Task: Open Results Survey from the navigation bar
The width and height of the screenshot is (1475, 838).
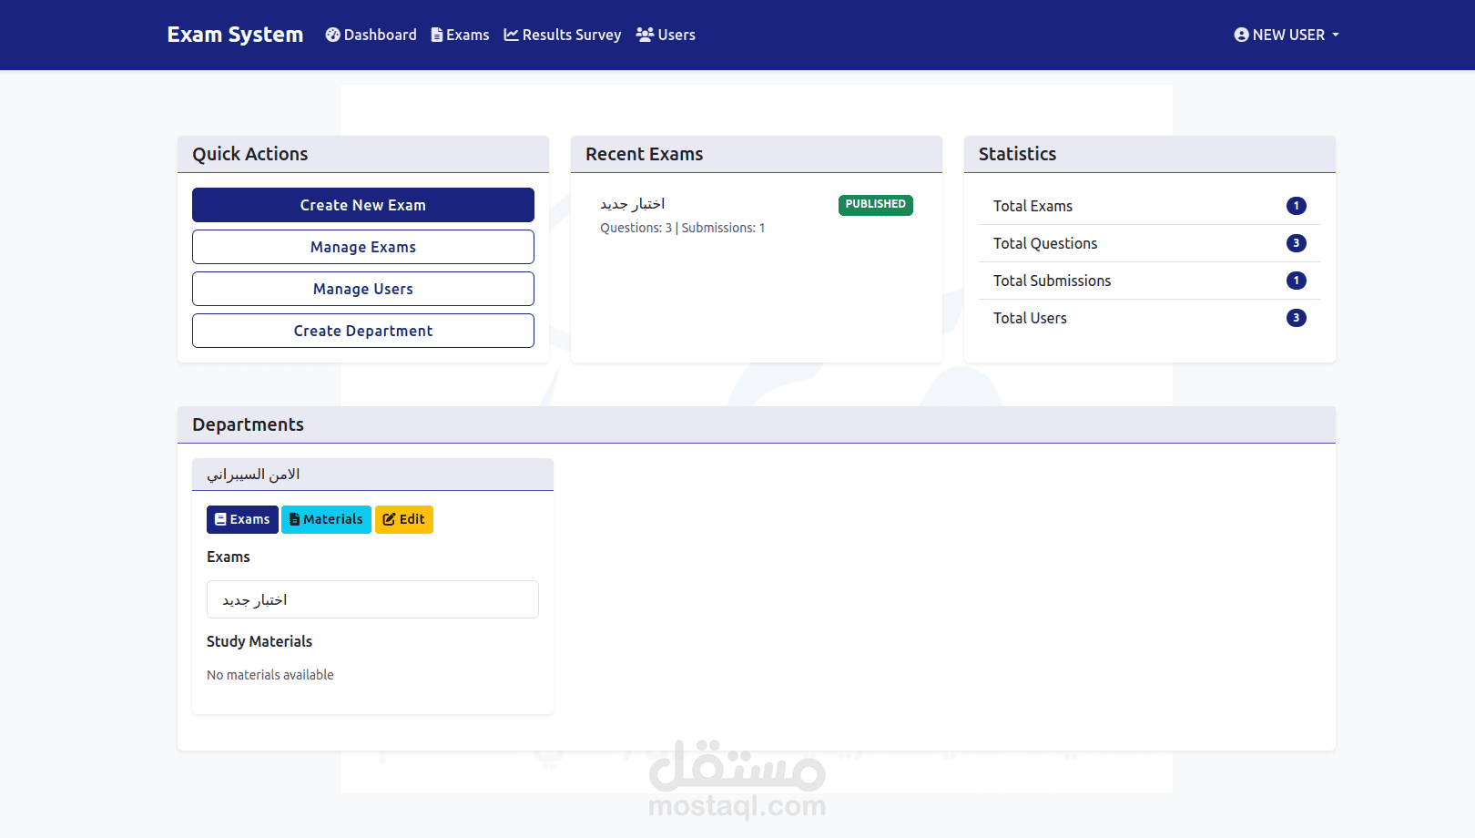Action: pyautogui.click(x=563, y=35)
